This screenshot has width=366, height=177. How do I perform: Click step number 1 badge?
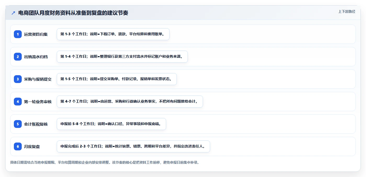[x=18, y=34]
